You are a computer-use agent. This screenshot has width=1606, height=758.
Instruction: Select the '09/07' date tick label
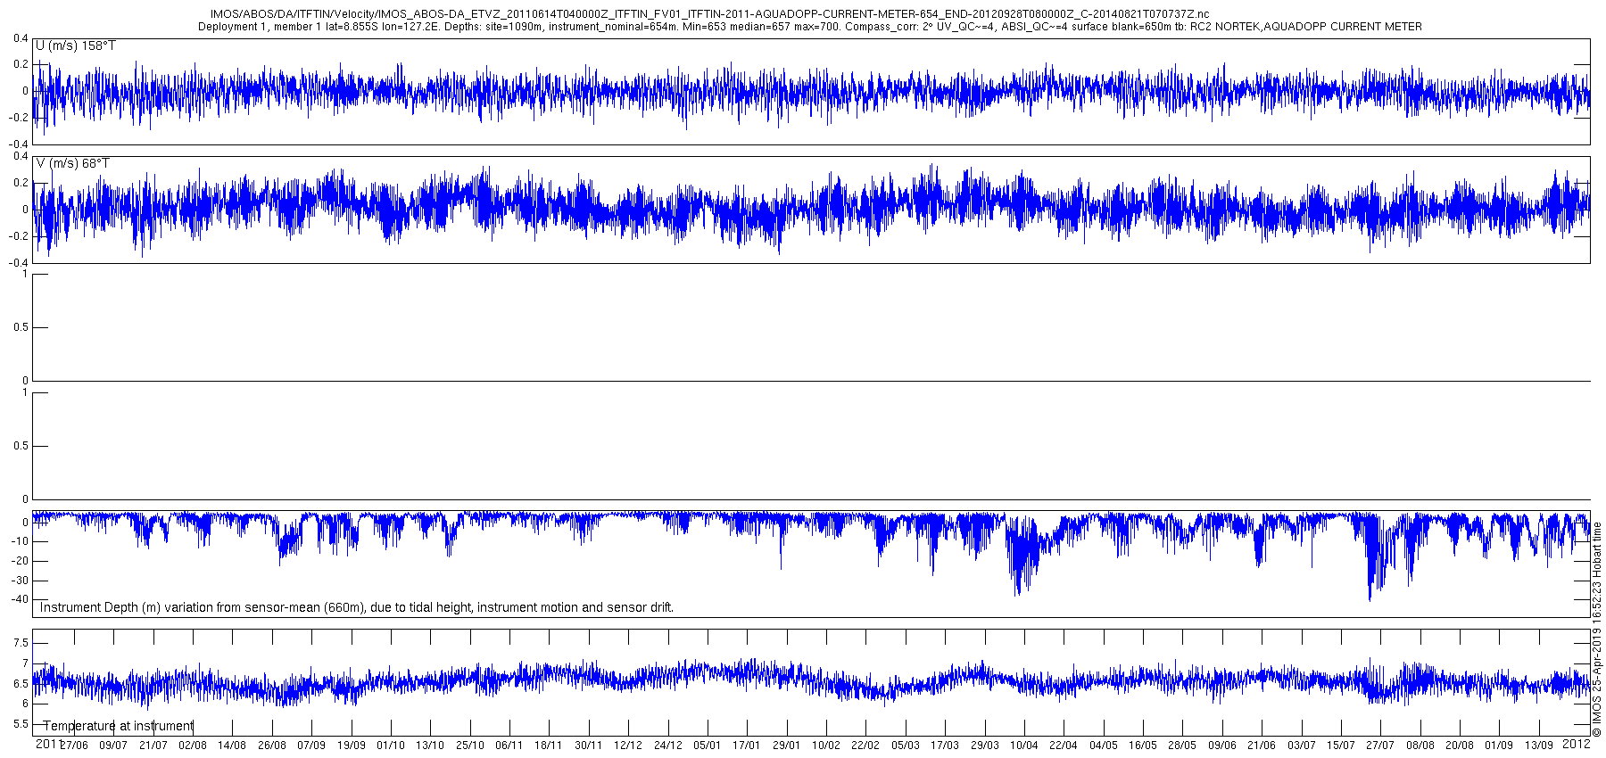113,746
